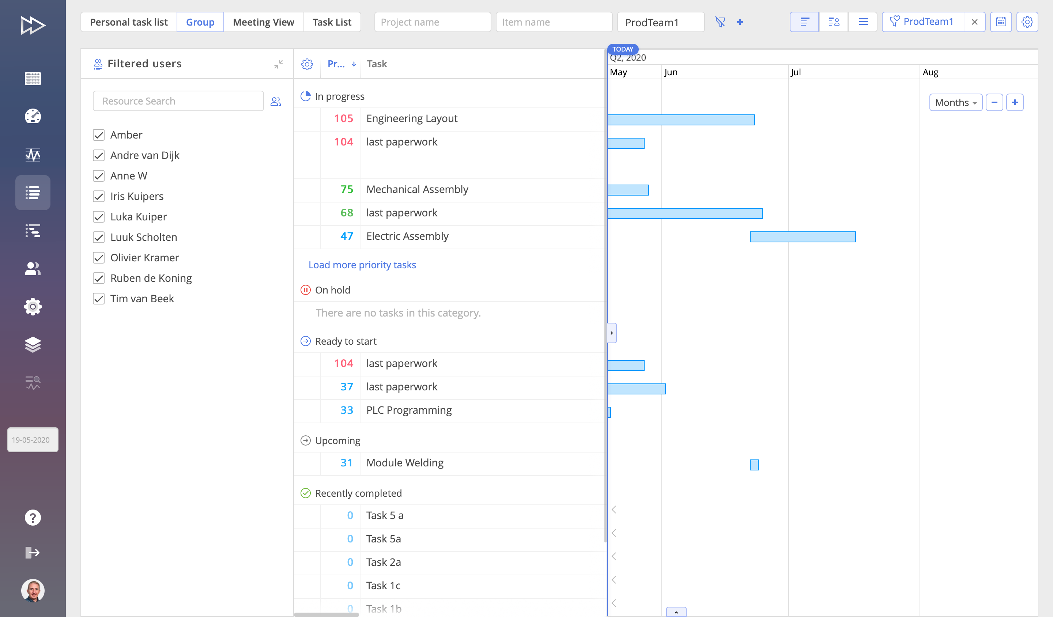Uncheck the Amber user checkbox
Viewport: 1053px width, 617px height.
pyautogui.click(x=99, y=135)
